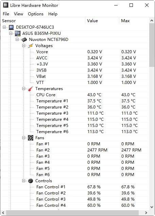This screenshot has width=155, height=216.
Task: Select the Temperature #3 row
Action: coord(75,113)
